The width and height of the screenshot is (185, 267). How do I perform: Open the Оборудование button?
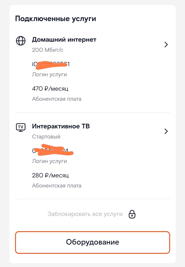click(92, 242)
